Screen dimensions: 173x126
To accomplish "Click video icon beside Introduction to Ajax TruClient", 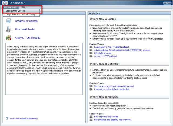I will pos(91,47).
